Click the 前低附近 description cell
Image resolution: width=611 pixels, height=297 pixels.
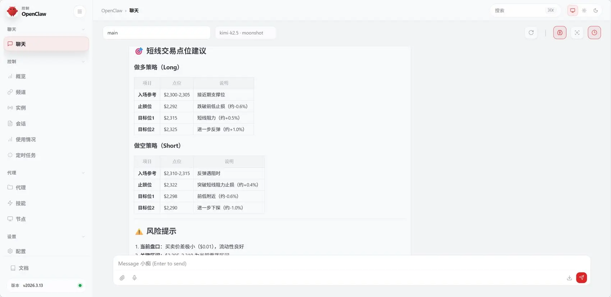click(x=229, y=196)
